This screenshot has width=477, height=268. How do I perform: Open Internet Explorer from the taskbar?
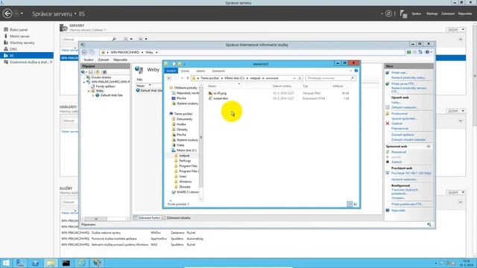pos(81,263)
